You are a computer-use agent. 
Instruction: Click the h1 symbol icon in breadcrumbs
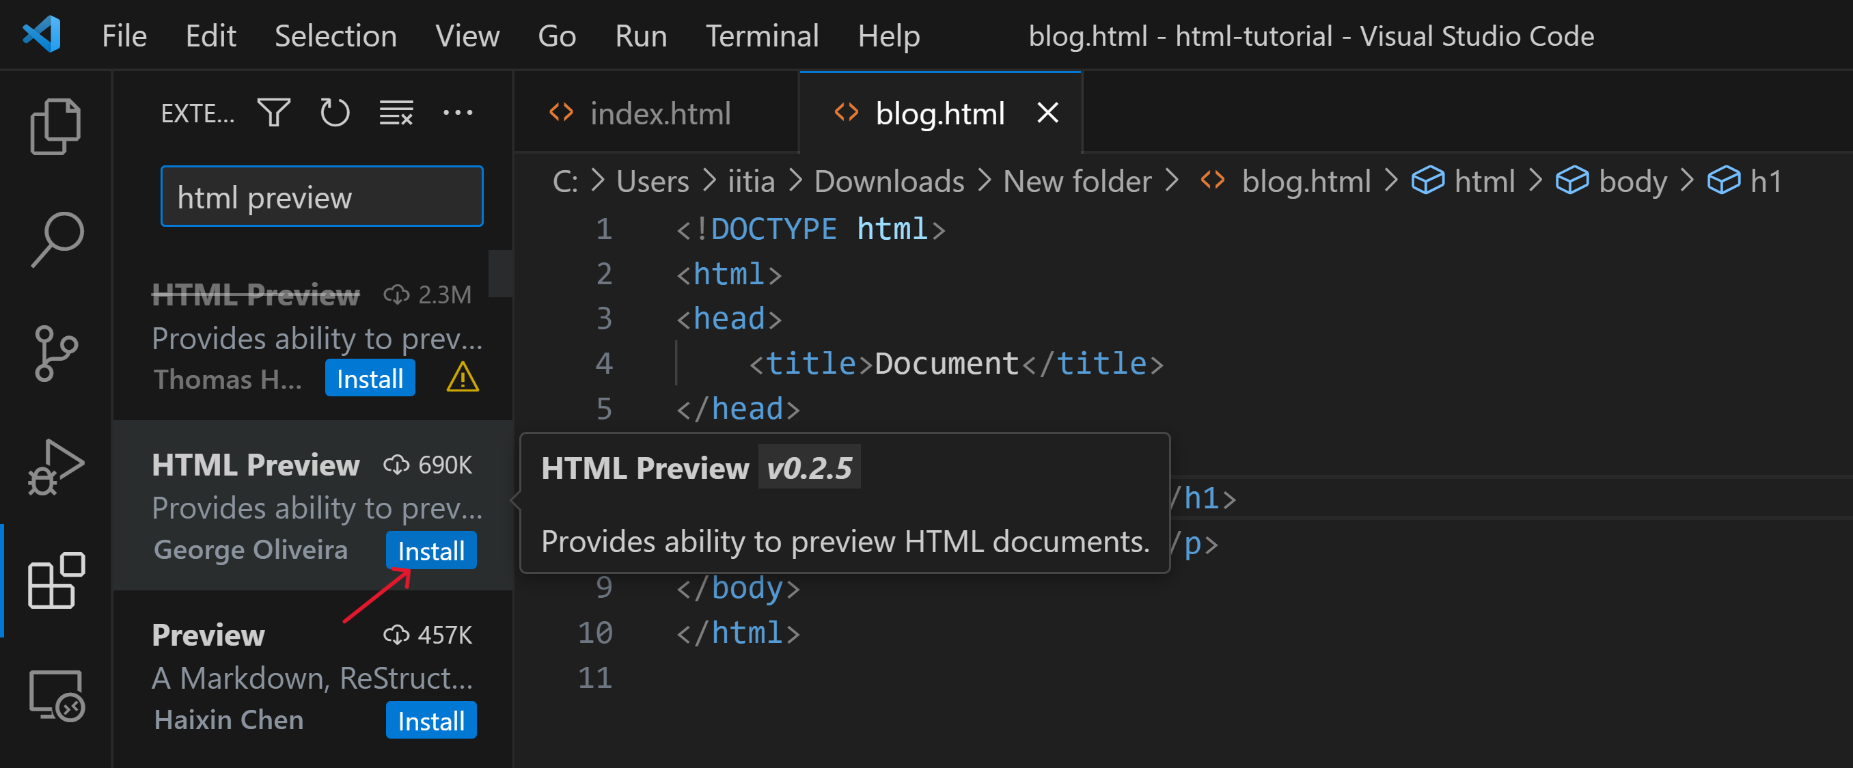pyautogui.click(x=1723, y=180)
